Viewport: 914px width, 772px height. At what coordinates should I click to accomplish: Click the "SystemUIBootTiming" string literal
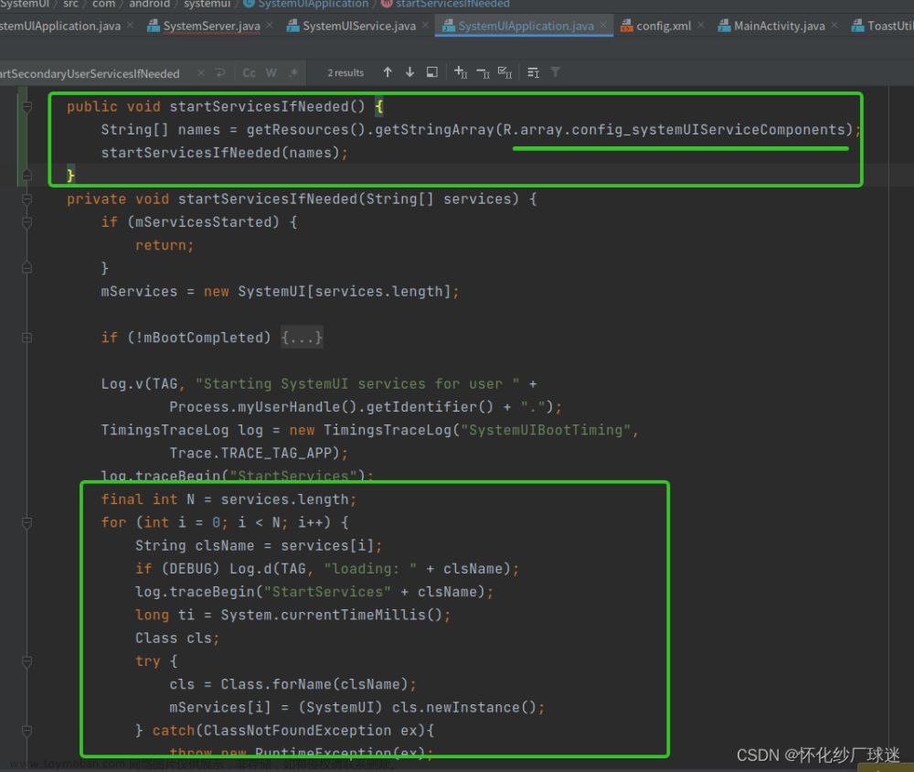[x=546, y=430]
